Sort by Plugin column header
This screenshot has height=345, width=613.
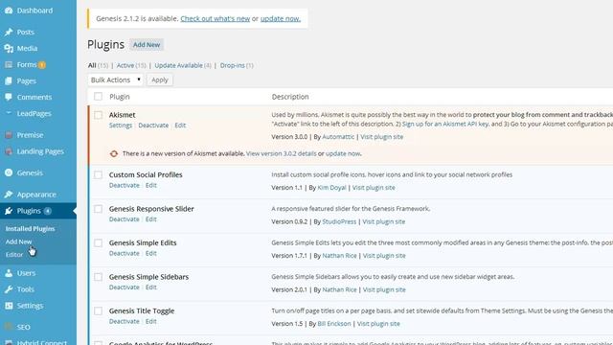pyautogui.click(x=119, y=97)
